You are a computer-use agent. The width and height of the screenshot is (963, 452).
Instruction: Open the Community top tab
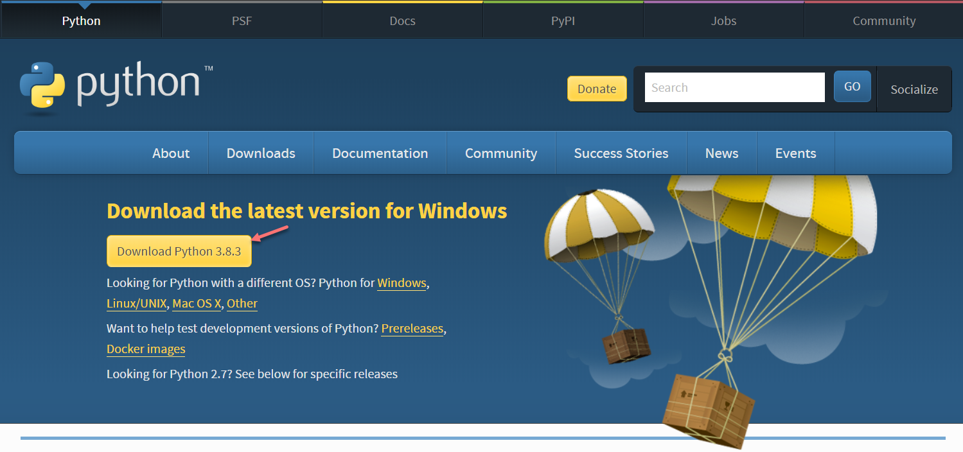[x=884, y=21]
